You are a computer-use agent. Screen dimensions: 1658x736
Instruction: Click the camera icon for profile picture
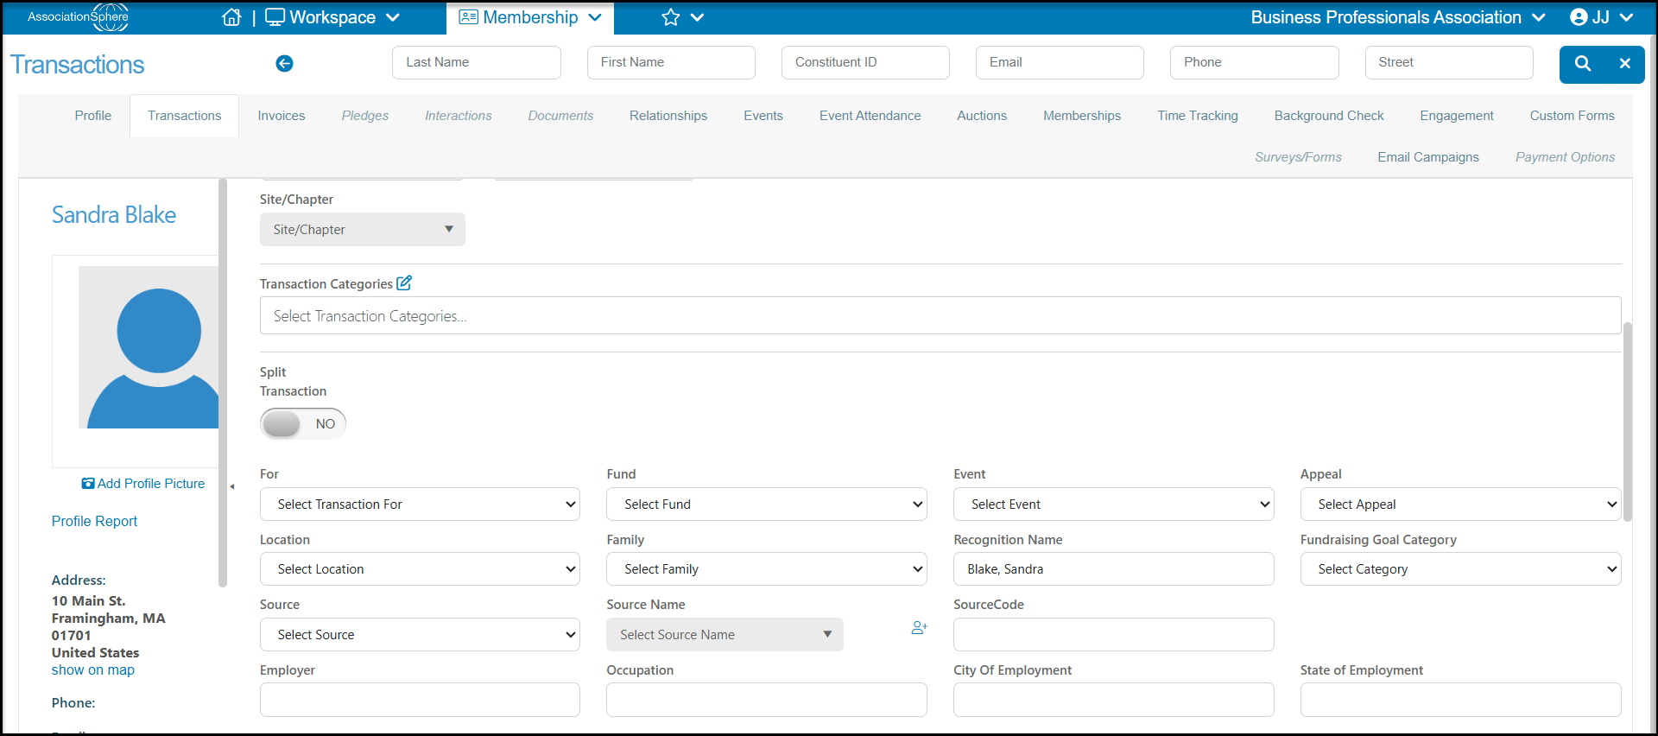click(88, 484)
